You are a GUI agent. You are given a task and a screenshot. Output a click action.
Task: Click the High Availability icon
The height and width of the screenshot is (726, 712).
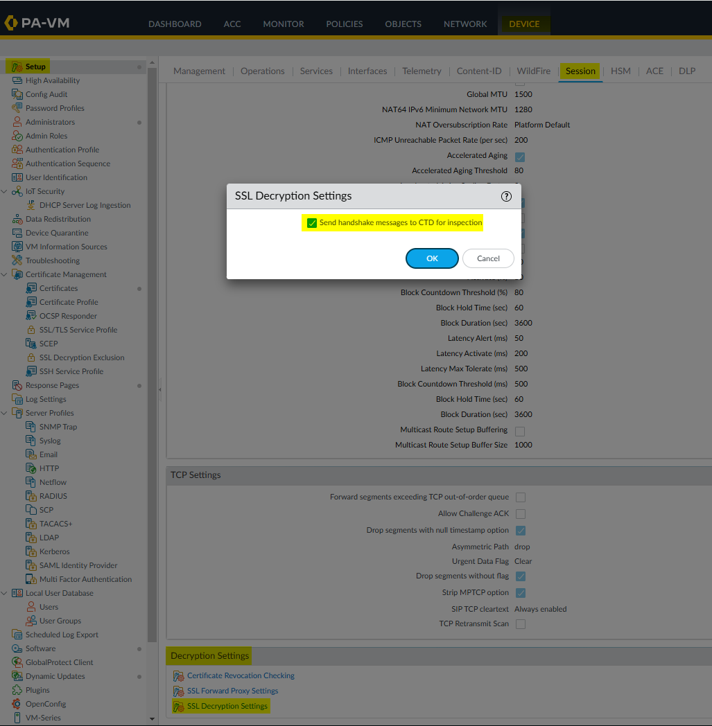(17, 80)
